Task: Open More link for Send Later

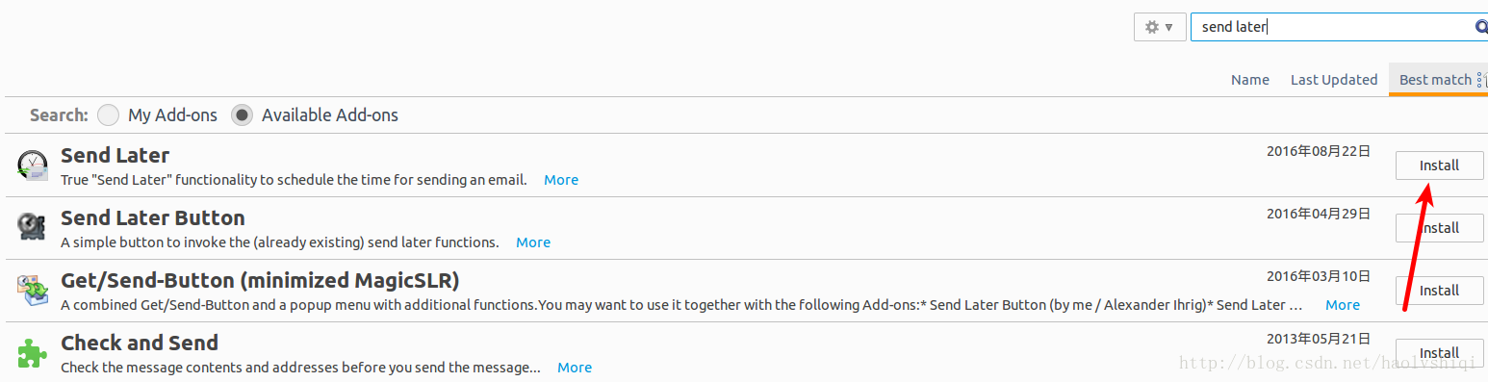Action: pos(561,180)
